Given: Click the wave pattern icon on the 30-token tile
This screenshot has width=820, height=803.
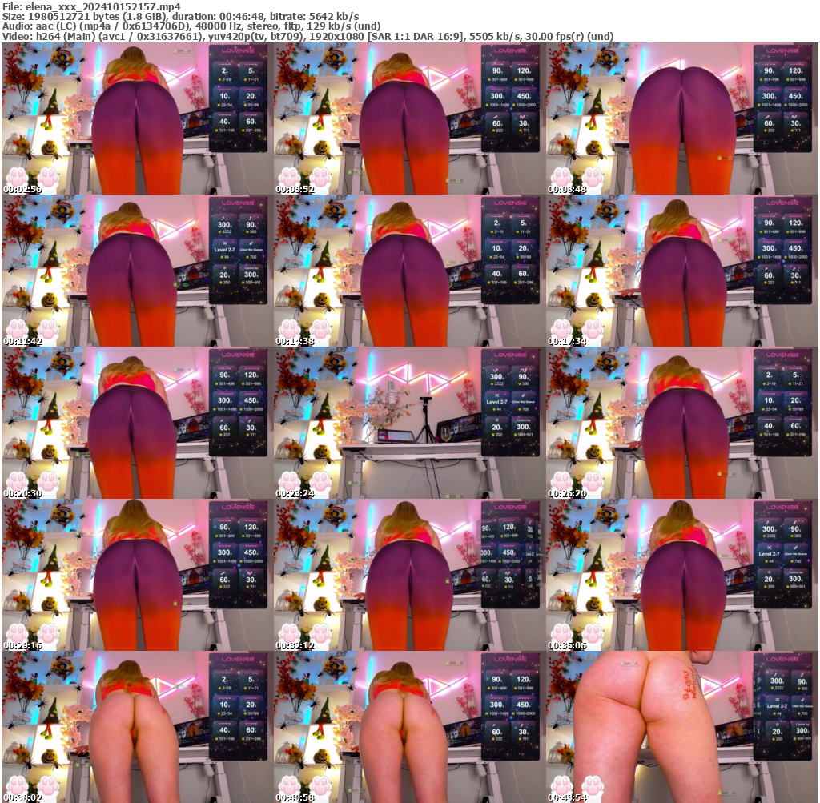Looking at the screenshot, I should (x=793, y=117).
